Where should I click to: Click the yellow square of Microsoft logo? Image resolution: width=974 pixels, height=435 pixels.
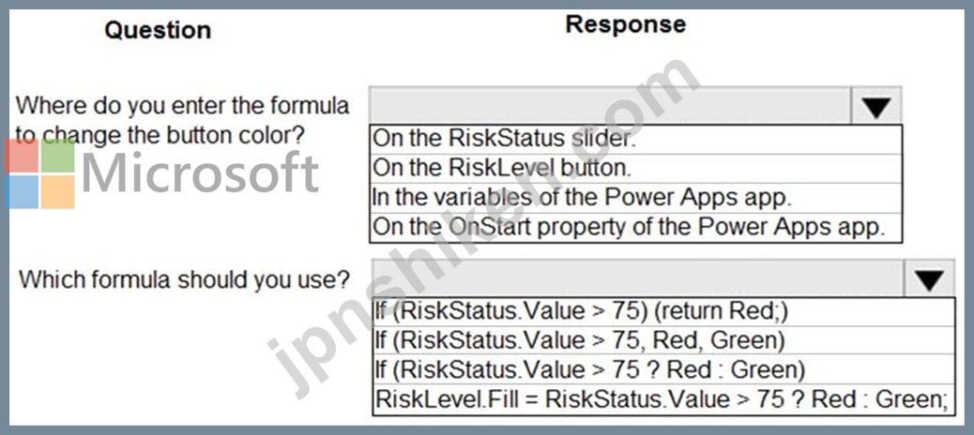click(58, 192)
